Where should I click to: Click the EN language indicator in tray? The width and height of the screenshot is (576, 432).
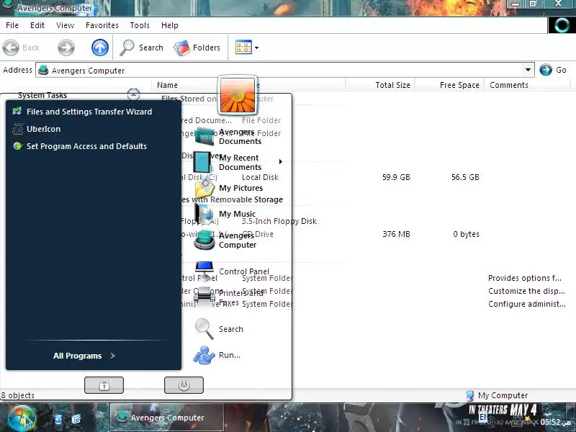click(482, 417)
